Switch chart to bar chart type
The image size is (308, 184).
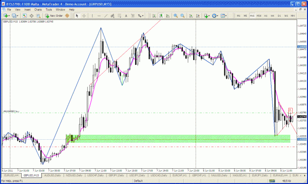point(154,16)
